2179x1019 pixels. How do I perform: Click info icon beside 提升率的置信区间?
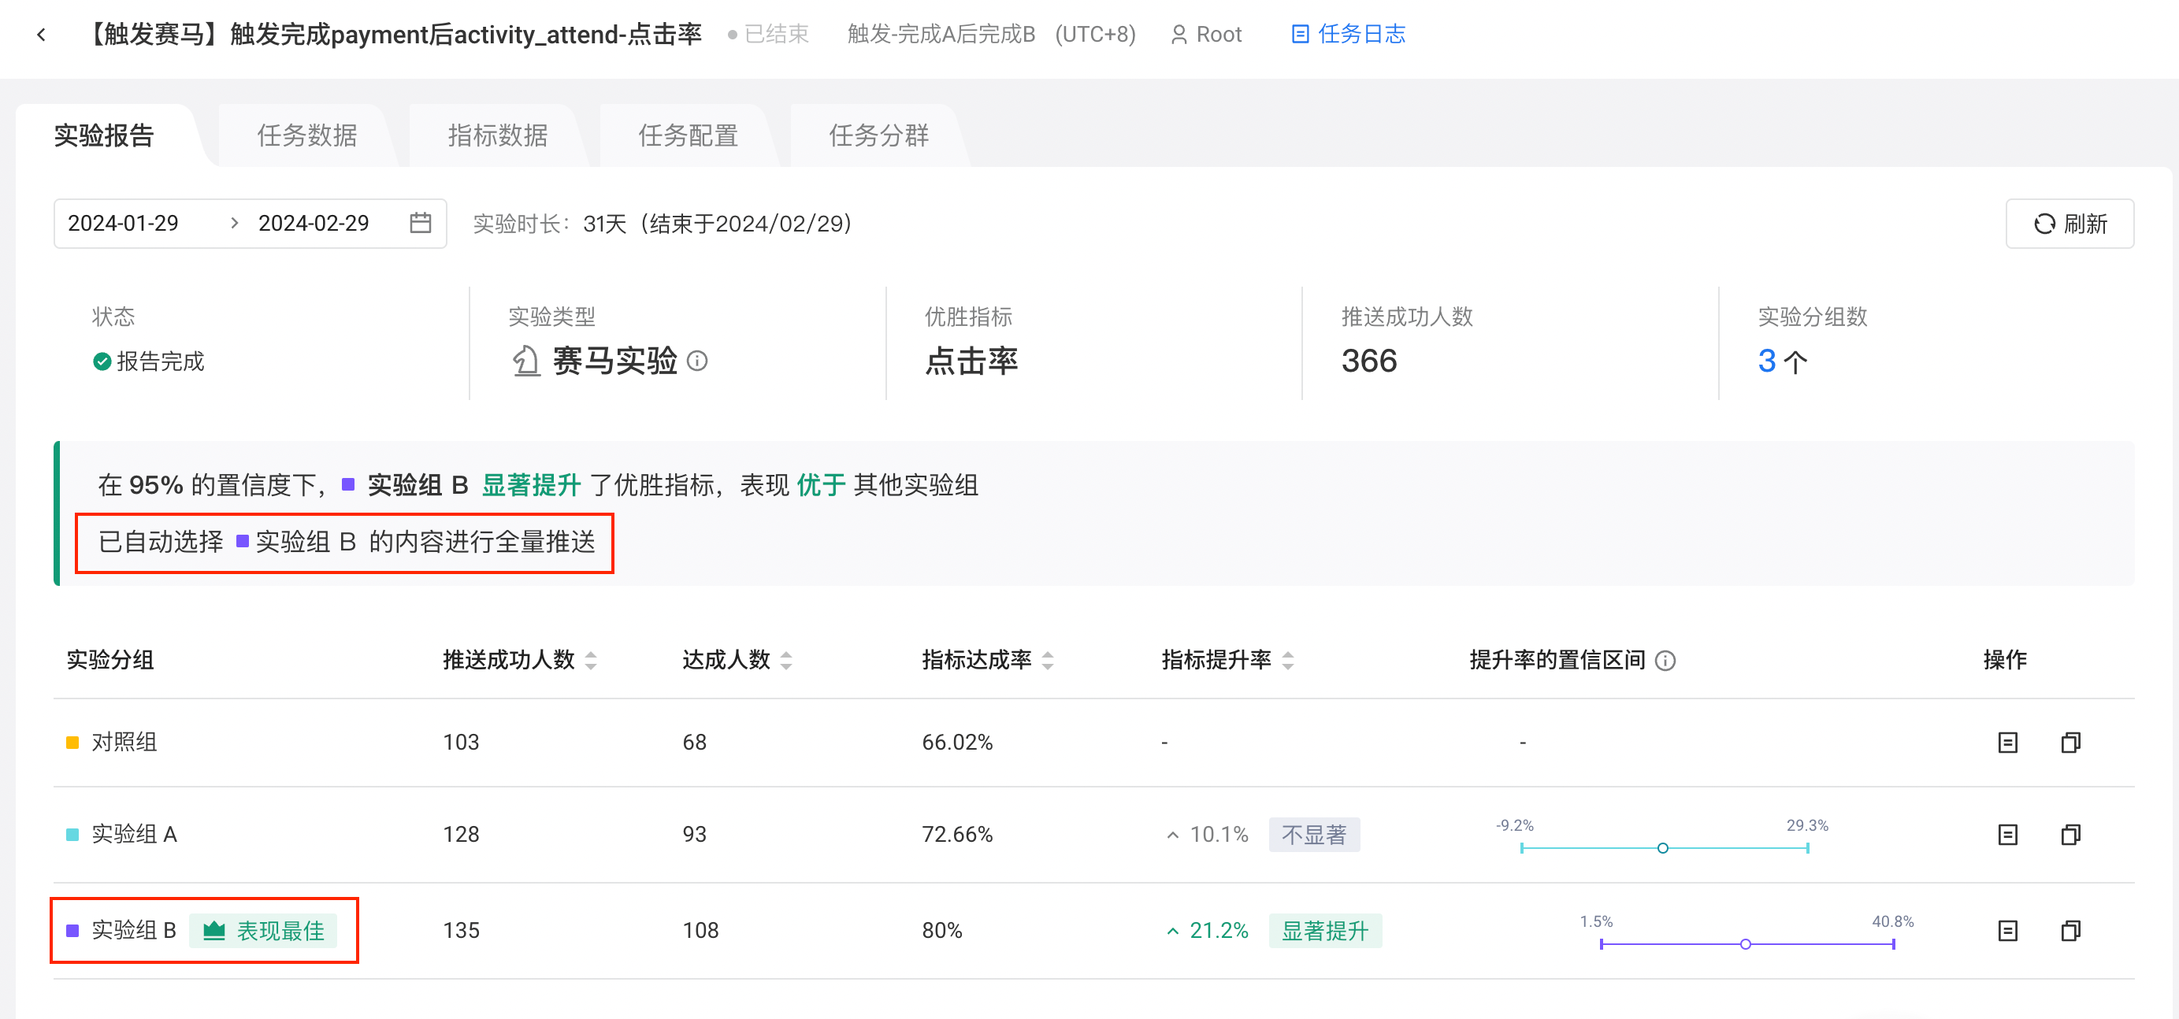pos(1665,661)
